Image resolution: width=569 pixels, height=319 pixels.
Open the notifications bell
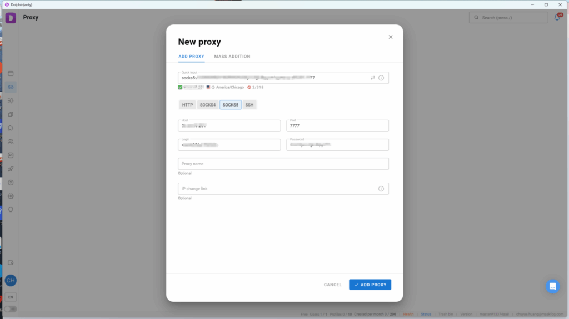(557, 17)
